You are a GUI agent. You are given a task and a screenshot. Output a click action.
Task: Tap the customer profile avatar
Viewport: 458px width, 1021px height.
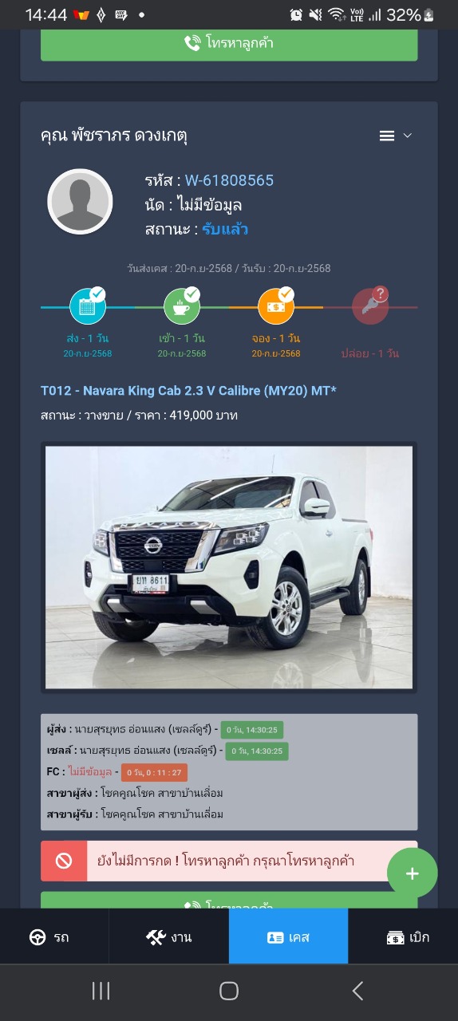tap(80, 201)
